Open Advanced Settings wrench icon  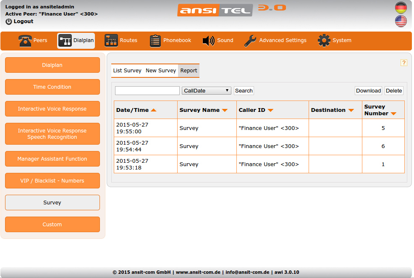[250, 41]
